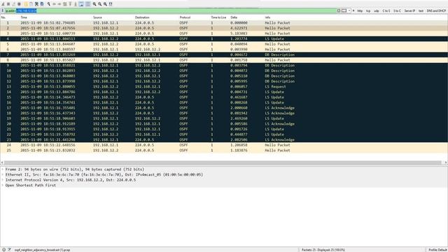This screenshot has width=448, height=252.
Task: Apply the display filter arrow button
Action: point(344,11)
